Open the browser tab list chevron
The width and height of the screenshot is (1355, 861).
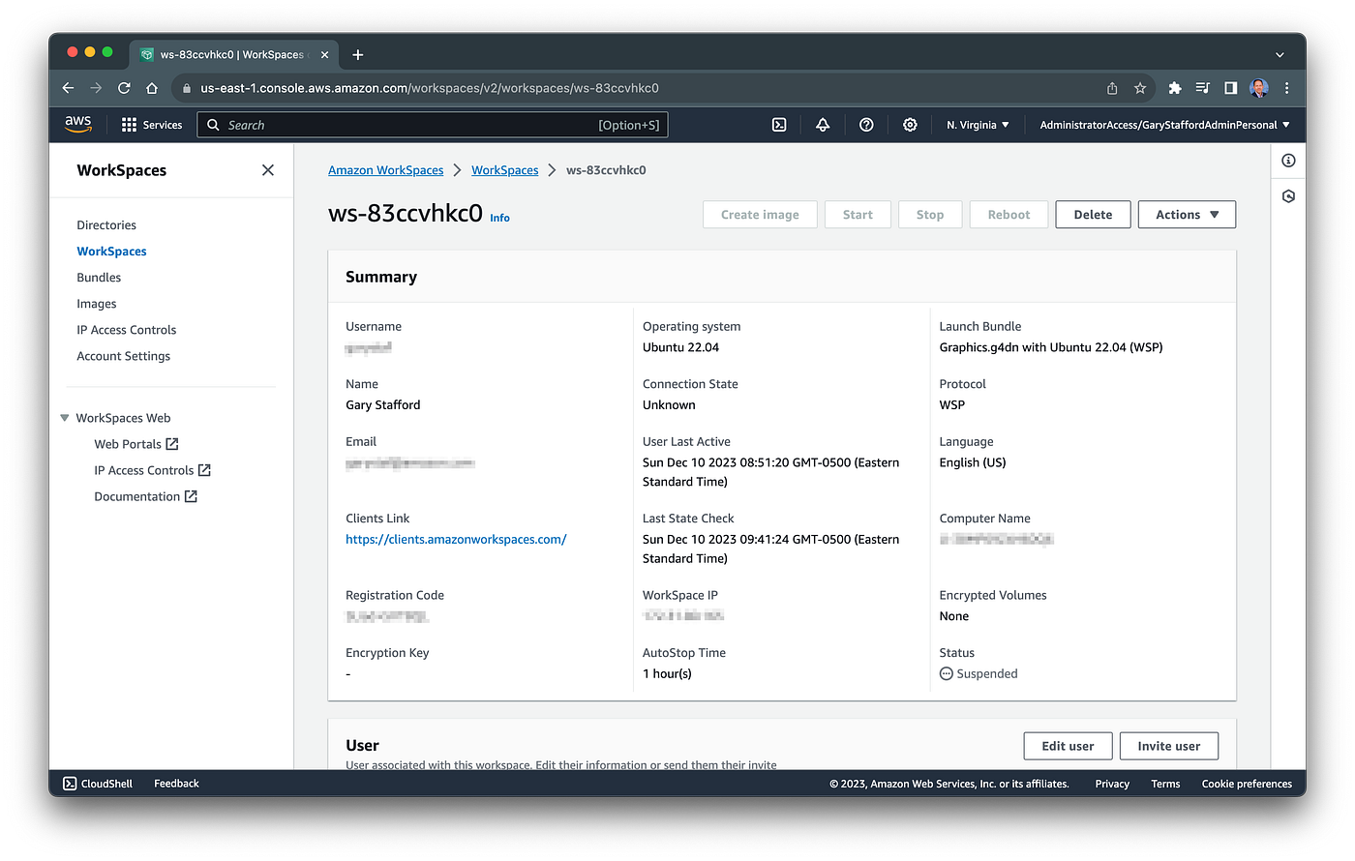[x=1280, y=55]
